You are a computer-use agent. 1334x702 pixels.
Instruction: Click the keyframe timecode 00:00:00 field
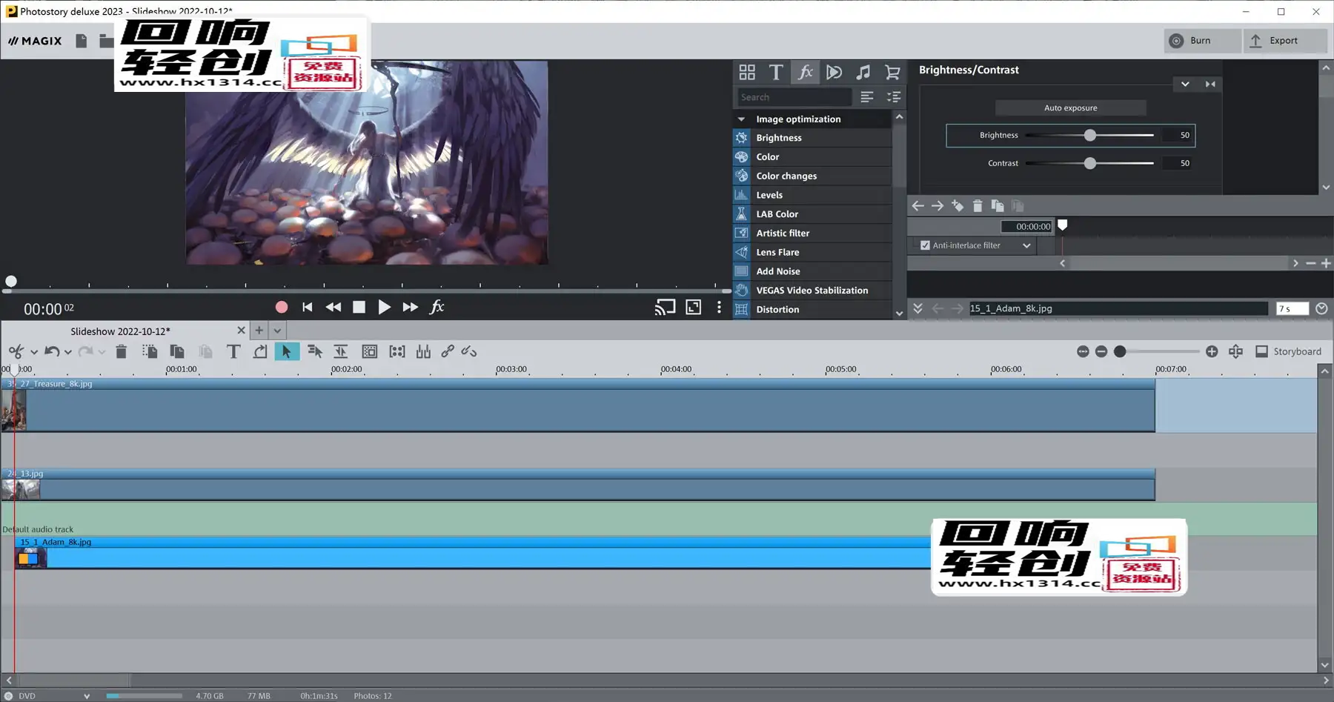point(1026,226)
